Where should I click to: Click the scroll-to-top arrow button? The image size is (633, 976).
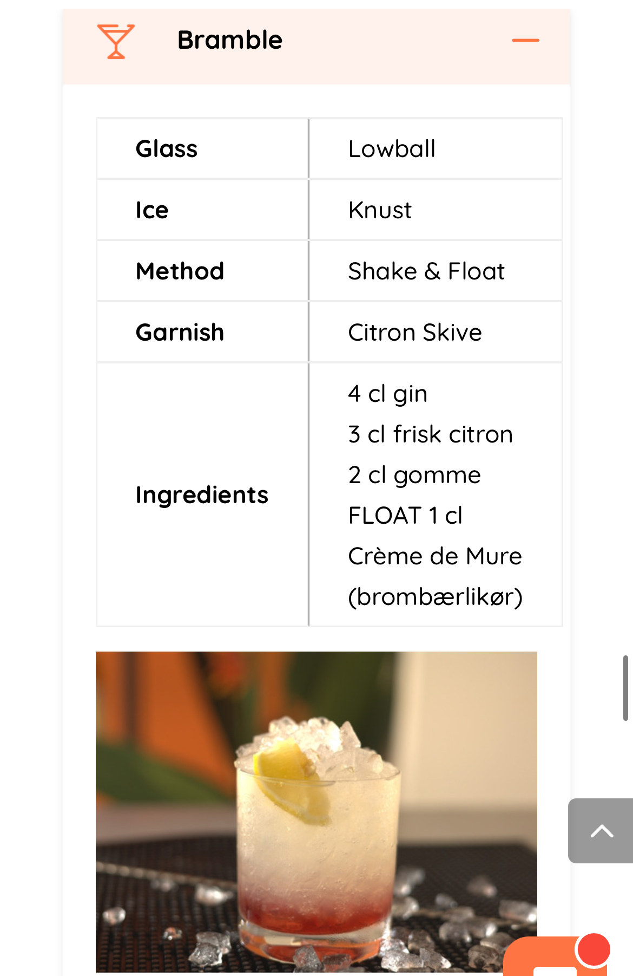point(601,831)
